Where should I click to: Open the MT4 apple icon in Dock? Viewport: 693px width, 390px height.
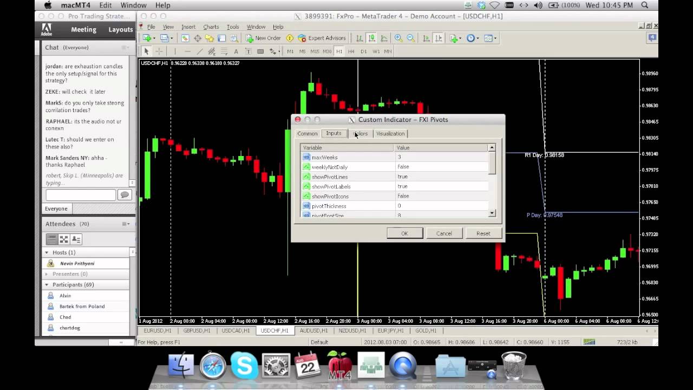point(339,365)
